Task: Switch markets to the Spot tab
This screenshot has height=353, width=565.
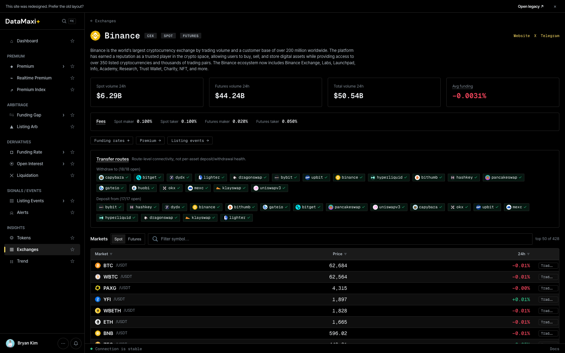Action: 118,239
